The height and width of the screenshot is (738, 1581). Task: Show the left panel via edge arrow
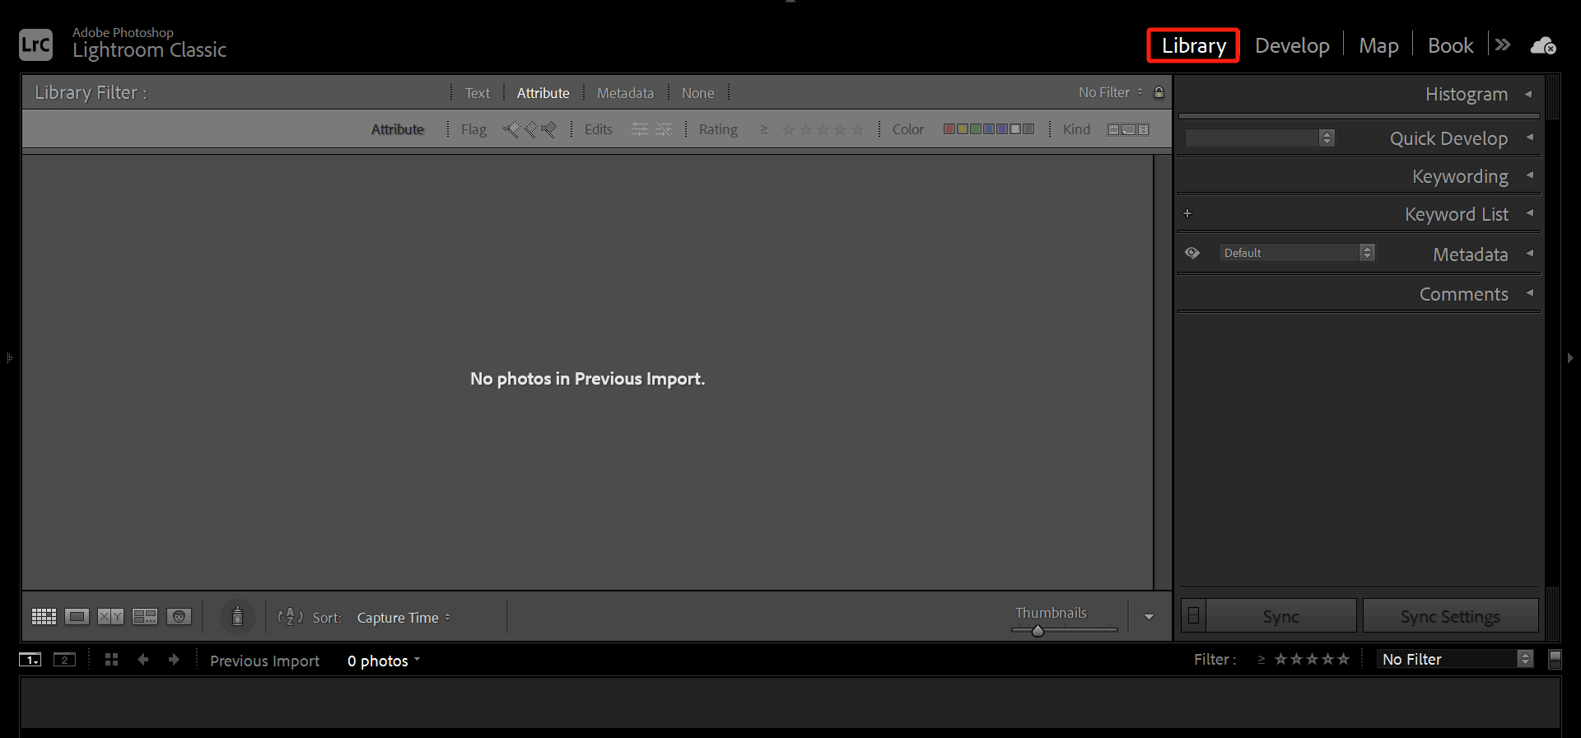pyautogui.click(x=9, y=357)
